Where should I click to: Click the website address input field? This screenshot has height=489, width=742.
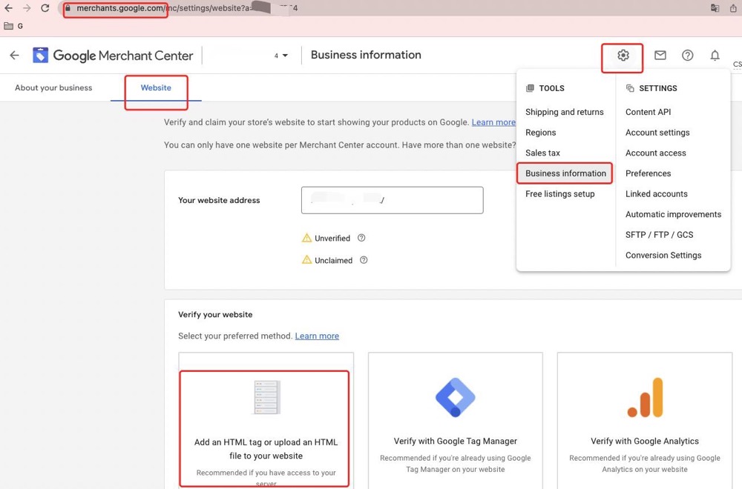click(x=393, y=200)
